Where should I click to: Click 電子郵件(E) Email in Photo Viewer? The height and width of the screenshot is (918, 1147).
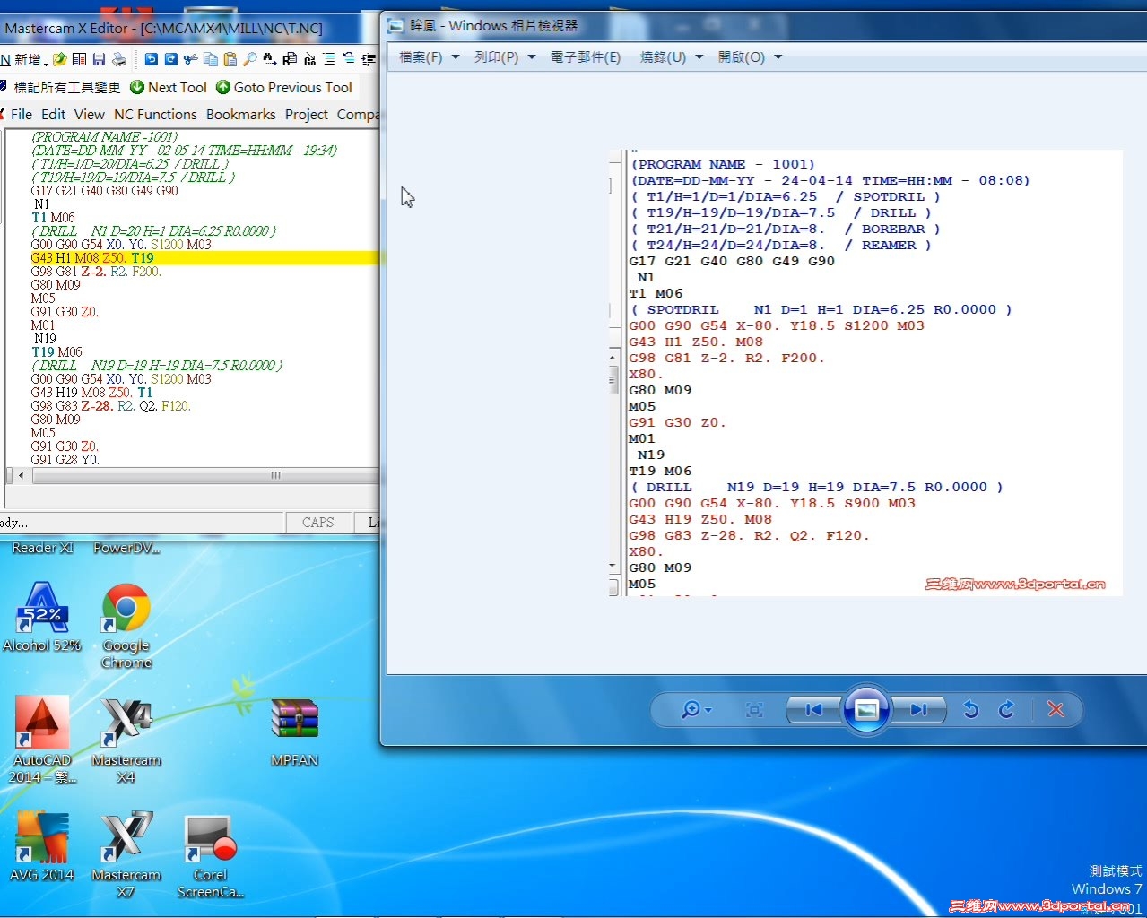pos(586,57)
